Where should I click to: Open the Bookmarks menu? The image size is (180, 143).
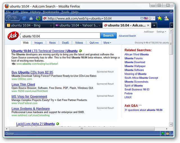coord(51,12)
